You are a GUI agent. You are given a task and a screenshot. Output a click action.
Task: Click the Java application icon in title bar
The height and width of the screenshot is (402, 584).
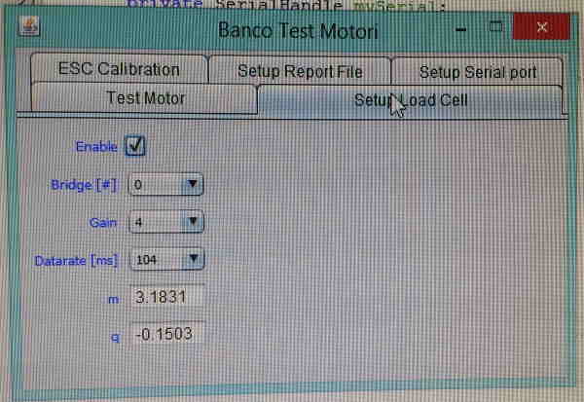28,25
